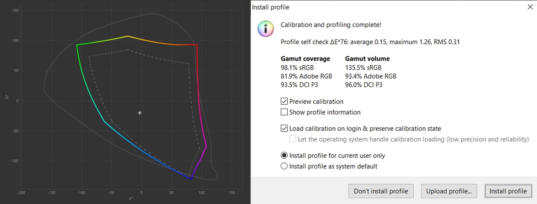This screenshot has height=204, width=537.
Task: Select Install profile for current user only
Action: [284, 155]
